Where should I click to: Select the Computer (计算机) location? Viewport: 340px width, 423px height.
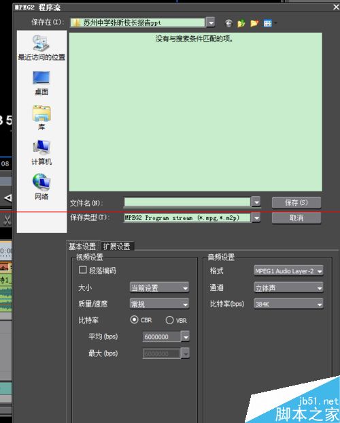41,153
